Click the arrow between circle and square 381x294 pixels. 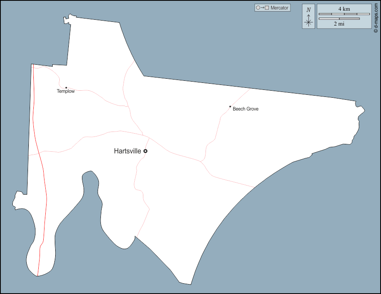point(262,8)
